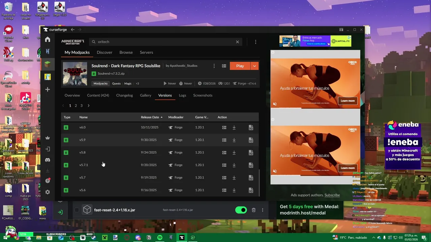The width and height of the screenshot is (431, 242).
Task: Click the server pack icon for v5.9
Action: [224, 140]
